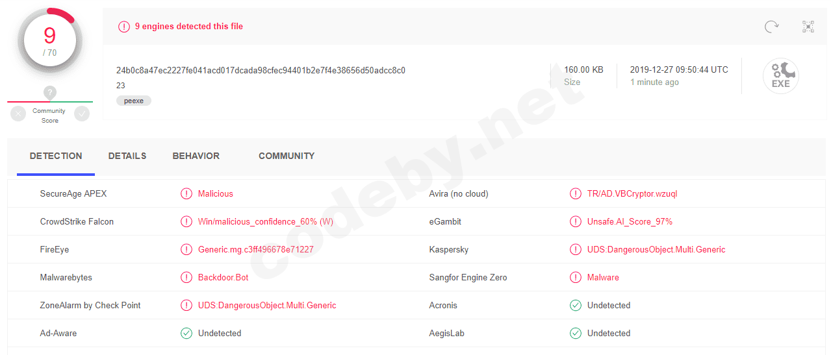This screenshot has width=831, height=355.
Task: Click the Ad-Aware engine name
Action: pyautogui.click(x=58, y=333)
